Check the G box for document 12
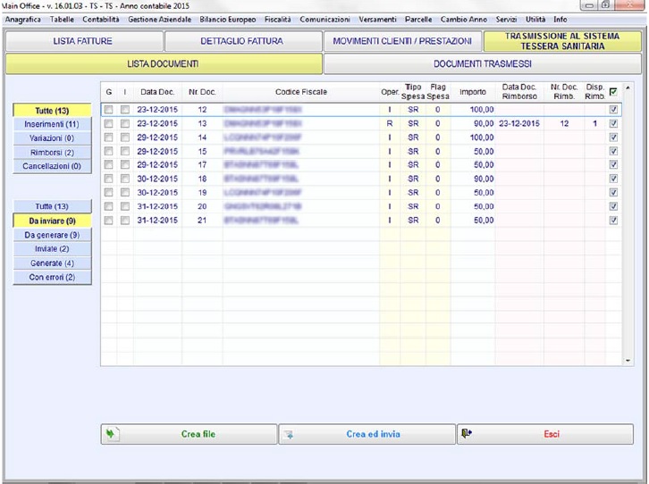The width and height of the screenshot is (649, 484). coord(108,110)
